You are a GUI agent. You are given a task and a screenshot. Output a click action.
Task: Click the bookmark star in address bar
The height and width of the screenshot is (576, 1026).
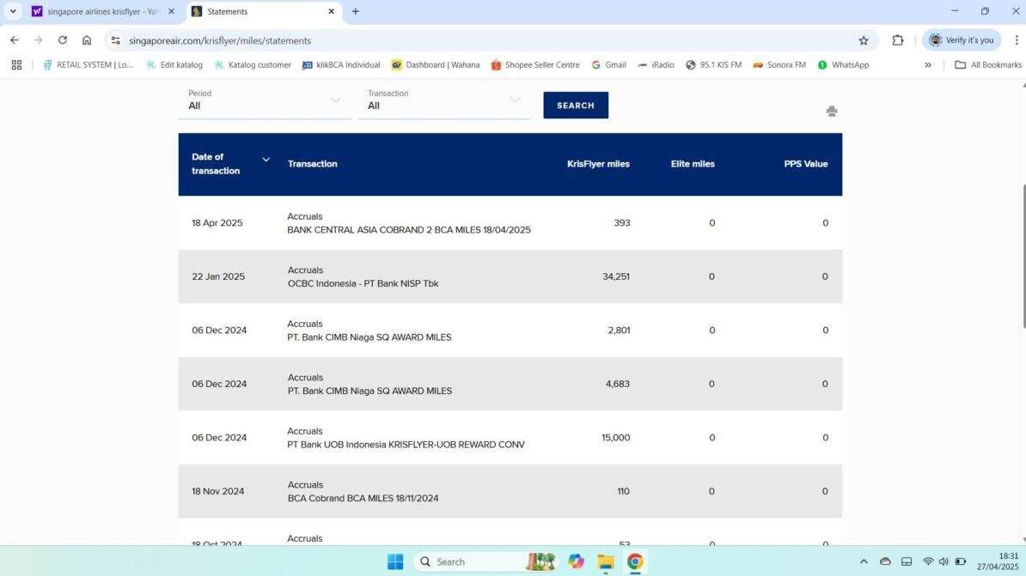(864, 39)
